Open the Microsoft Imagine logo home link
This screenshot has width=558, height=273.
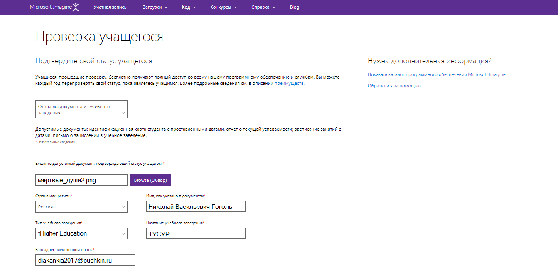coord(54,7)
